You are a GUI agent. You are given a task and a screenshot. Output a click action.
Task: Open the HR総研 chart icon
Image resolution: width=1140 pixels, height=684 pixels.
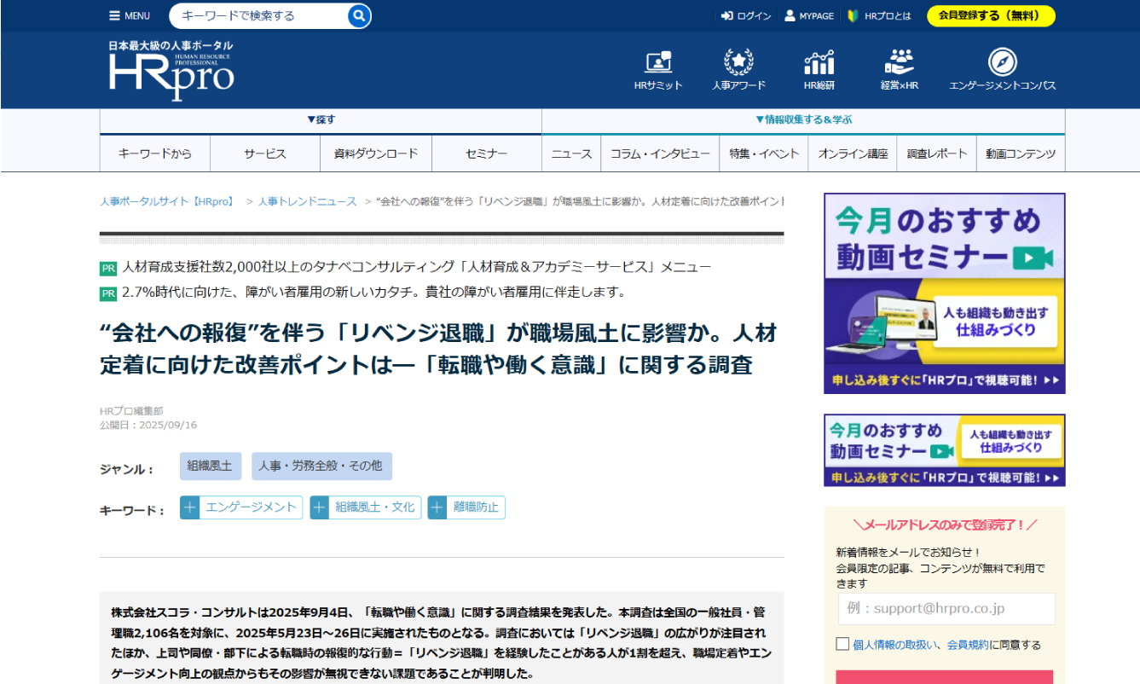pyautogui.click(x=819, y=63)
